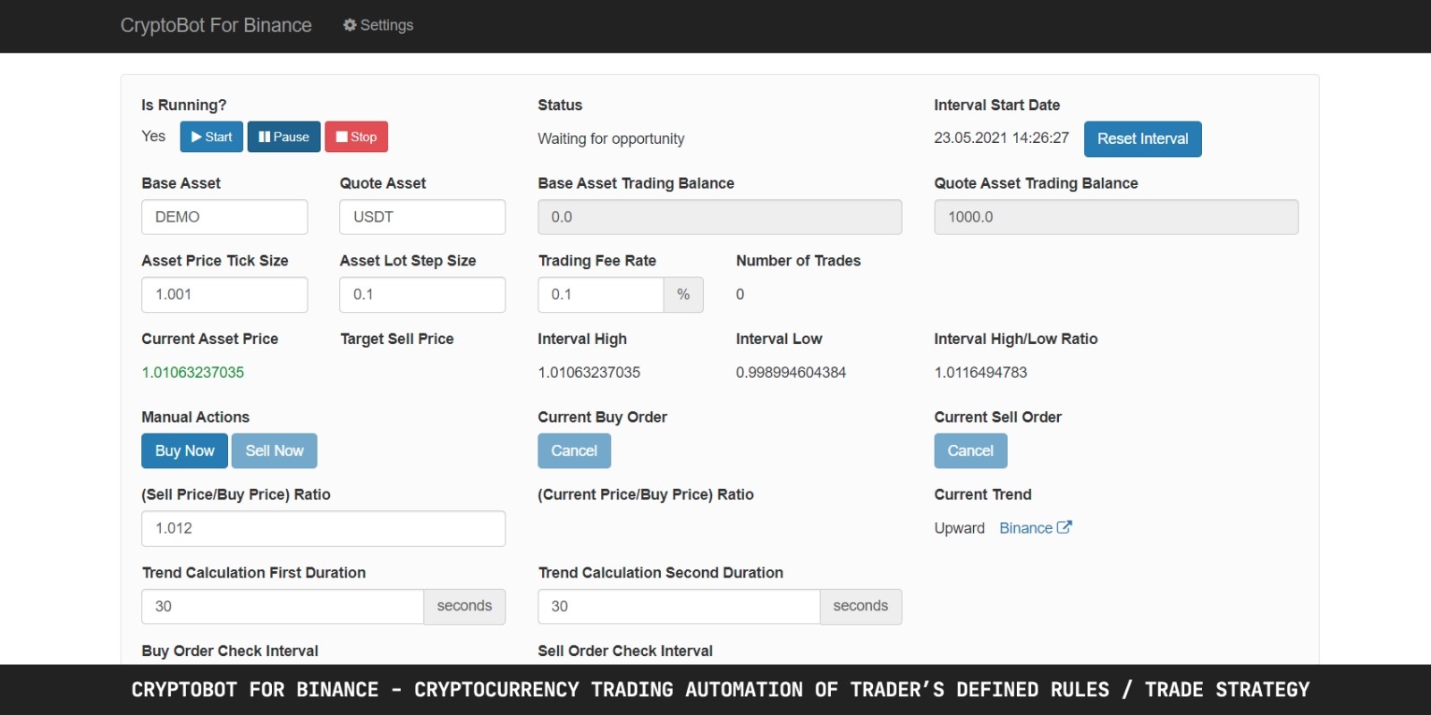Edit Trend Calculation First Duration field
The image size is (1431, 715).
coord(283,606)
